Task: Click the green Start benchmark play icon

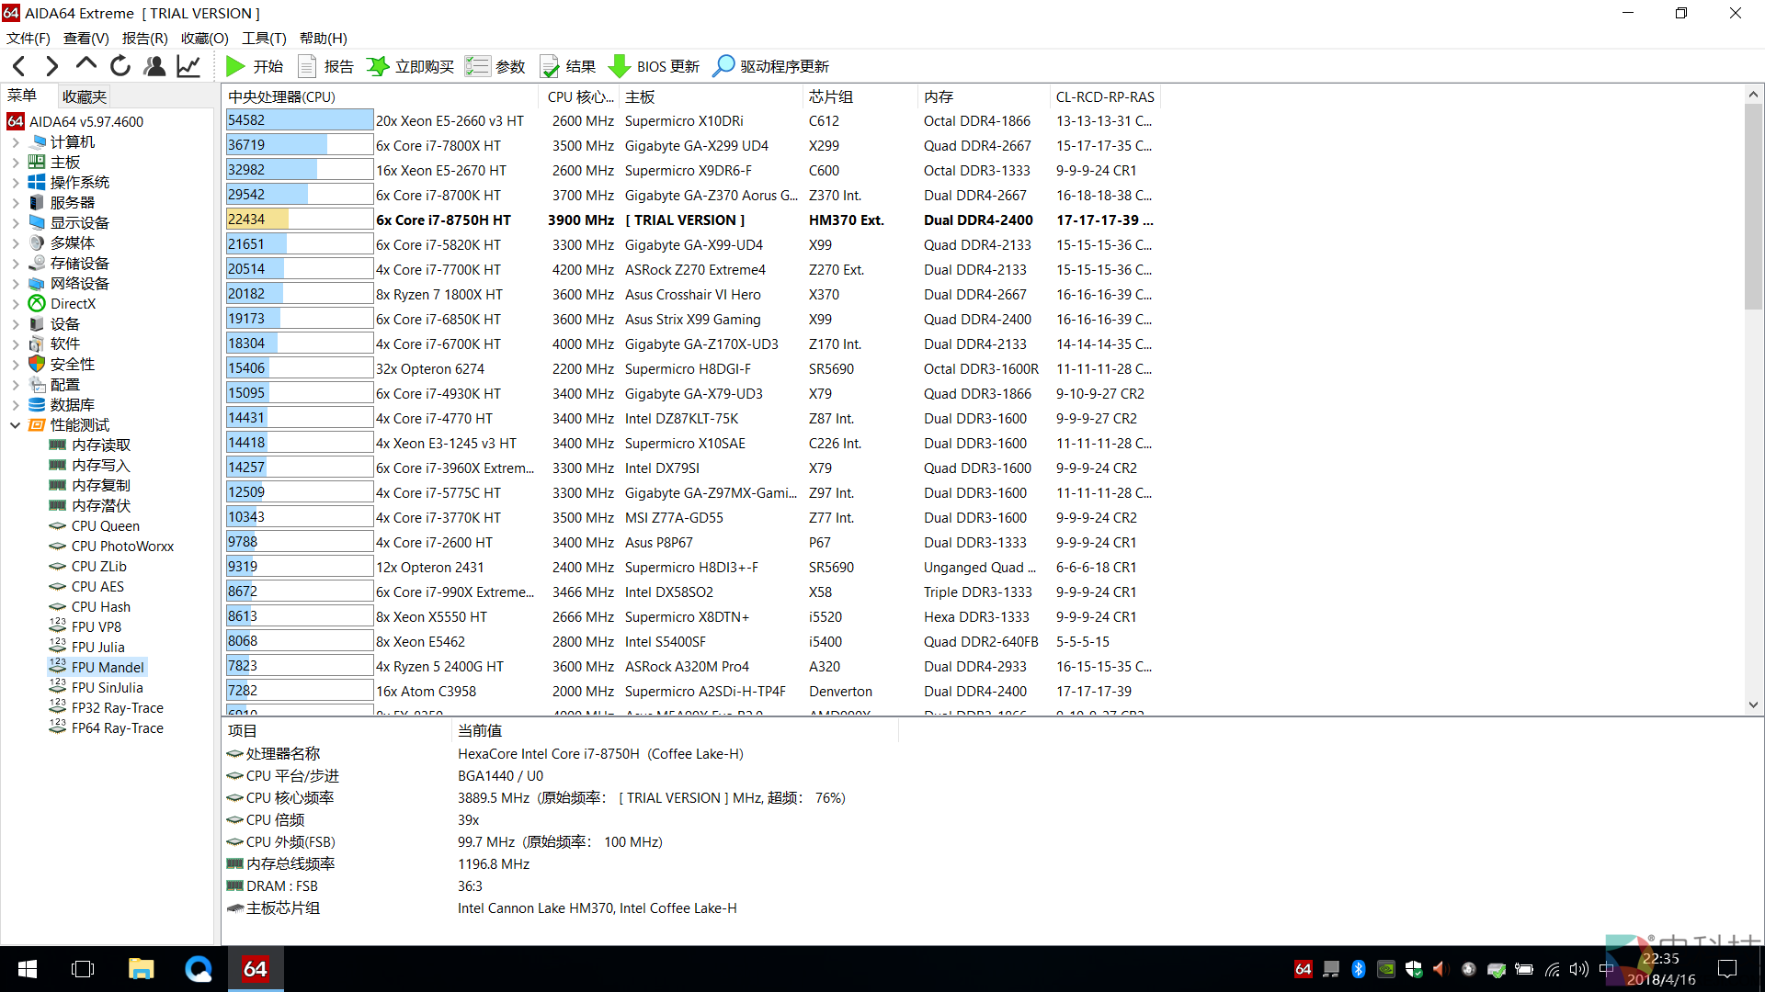Action: (235, 66)
